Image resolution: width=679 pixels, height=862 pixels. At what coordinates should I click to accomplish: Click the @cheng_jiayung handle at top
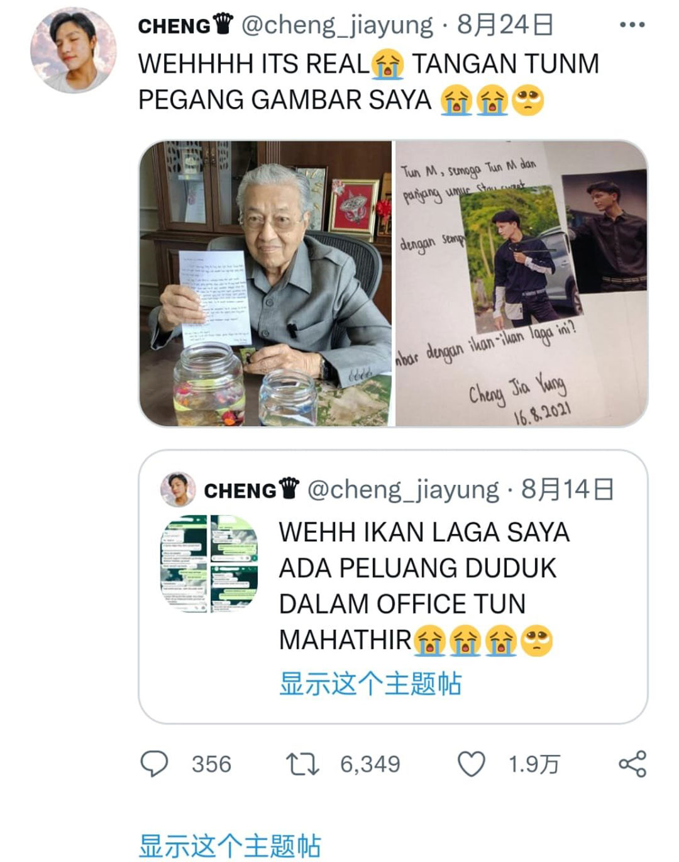point(337,25)
